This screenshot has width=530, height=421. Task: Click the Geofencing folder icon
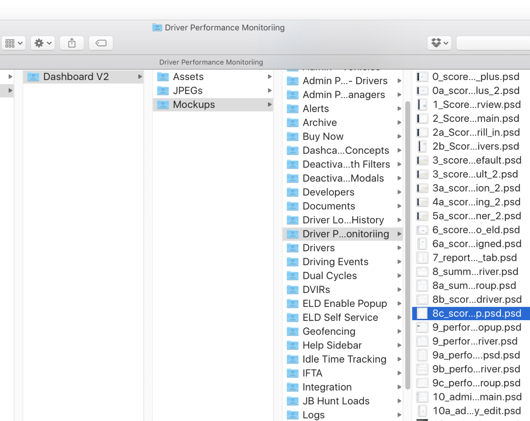[x=292, y=331]
